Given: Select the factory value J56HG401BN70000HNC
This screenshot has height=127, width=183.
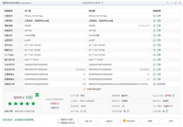Looking at the screenshot, I should click(36, 65).
